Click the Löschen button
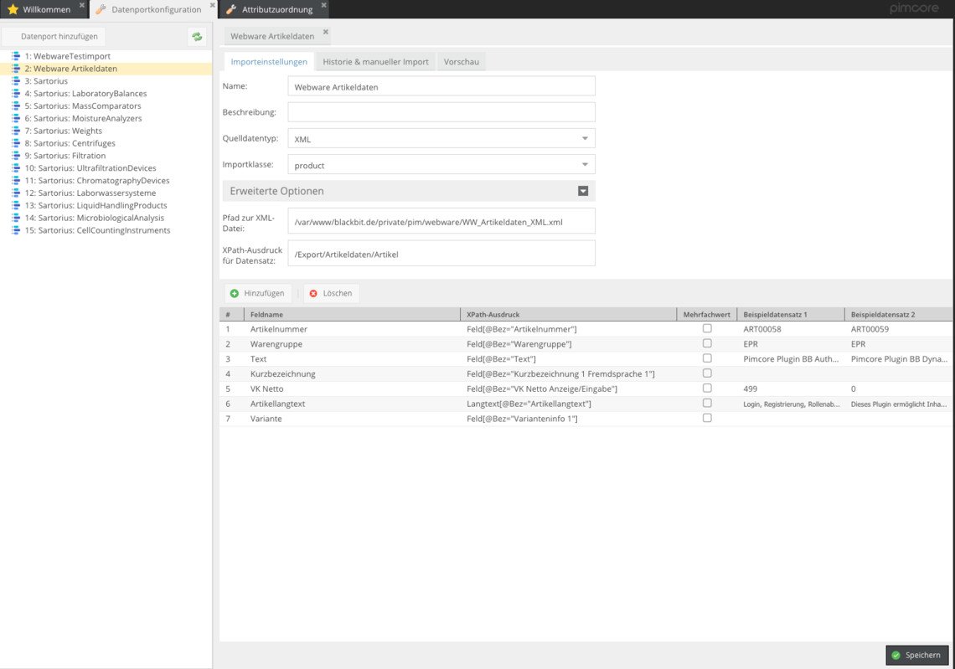Screen dimensions: 955x669 coord(332,293)
